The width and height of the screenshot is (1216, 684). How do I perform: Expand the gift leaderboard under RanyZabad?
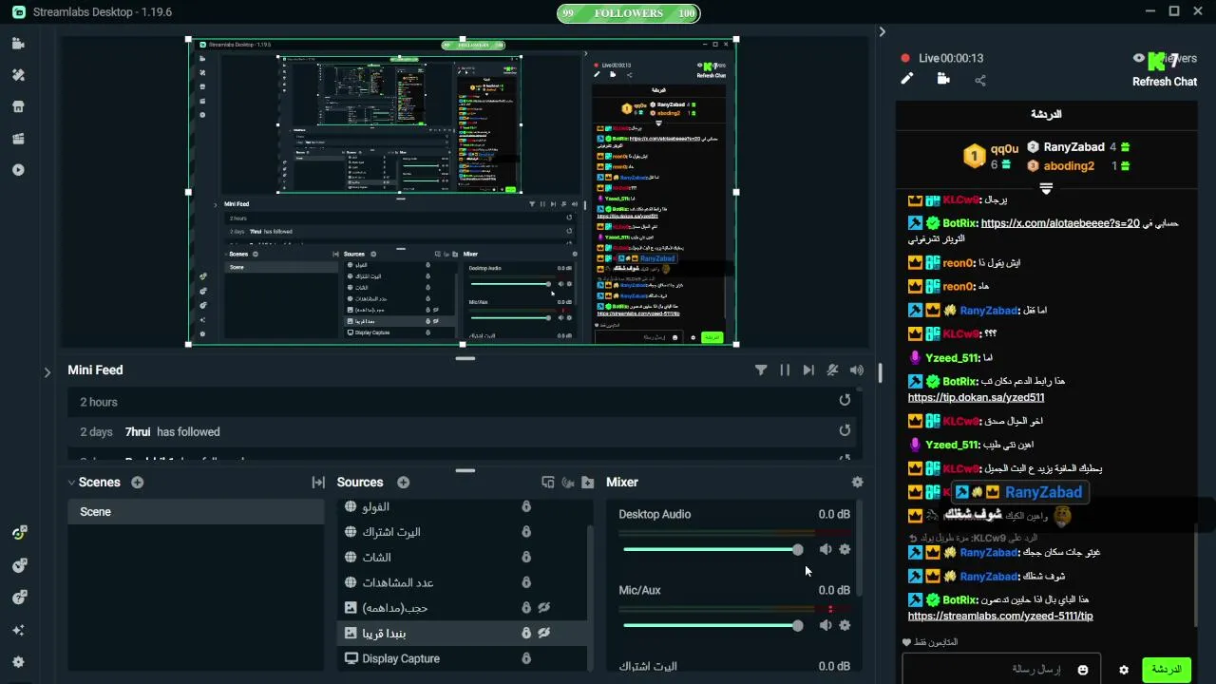(1046, 188)
